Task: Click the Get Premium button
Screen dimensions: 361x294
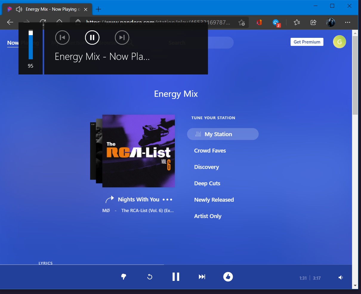Action: pos(307,42)
